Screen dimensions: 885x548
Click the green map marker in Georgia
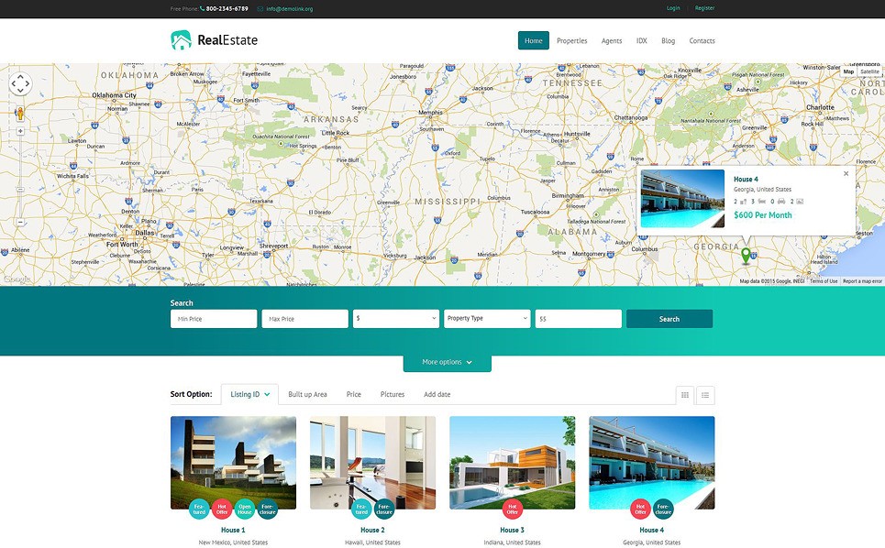[x=746, y=256]
